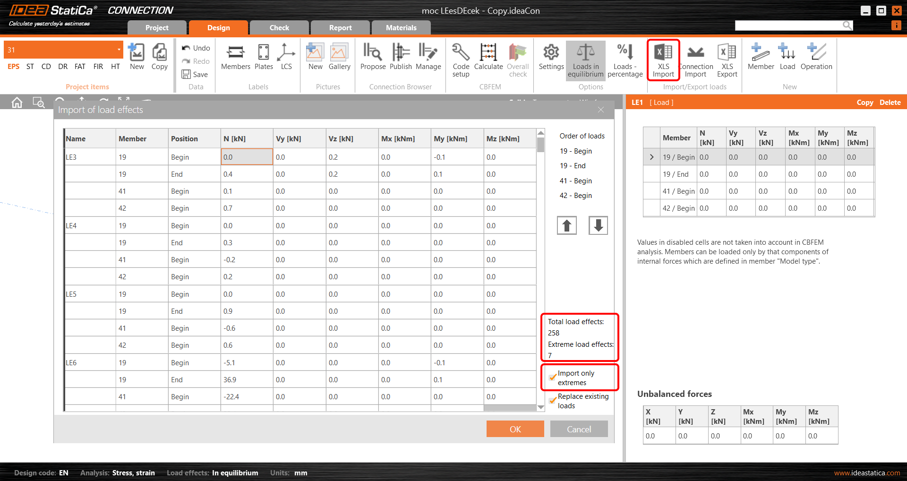
Task: Click the Propose icon in Connection Browser
Action: 373,57
